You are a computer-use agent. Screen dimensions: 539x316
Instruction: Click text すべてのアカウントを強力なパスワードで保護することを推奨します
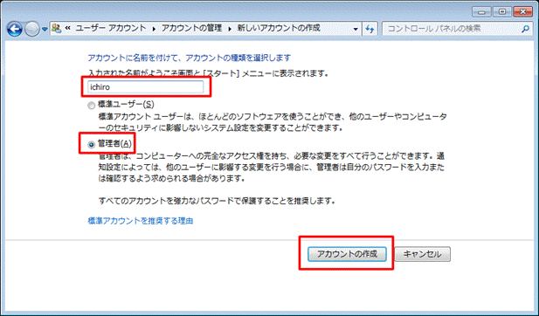pos(217,201)
